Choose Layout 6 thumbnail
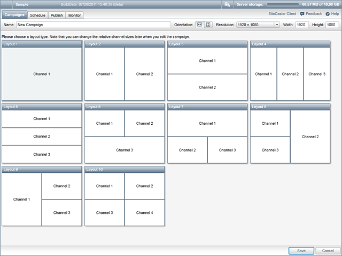Screen dimensions: 342x256 point(125,136)
